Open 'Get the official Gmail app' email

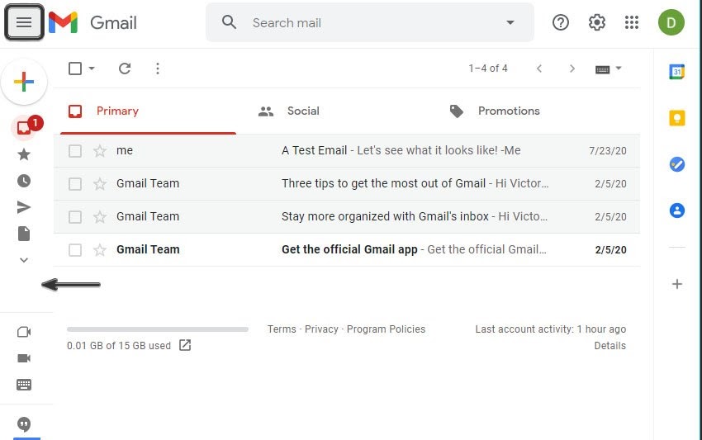(x=347, y=250)
